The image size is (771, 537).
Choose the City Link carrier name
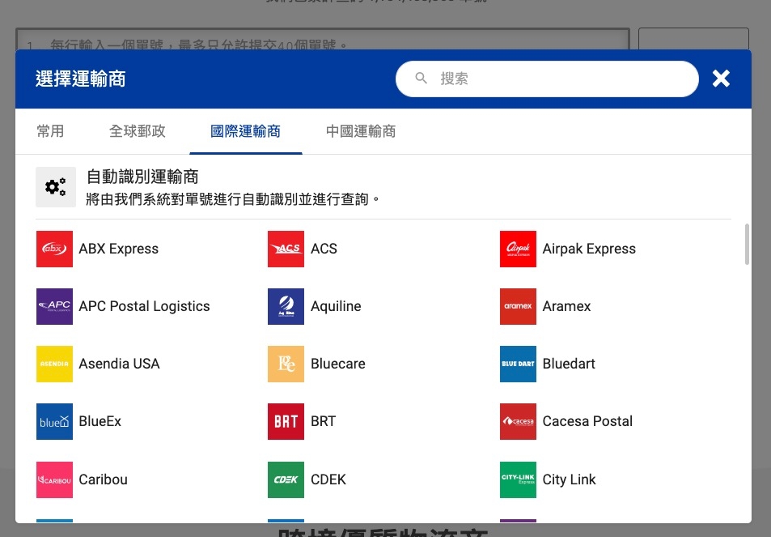pos(569,479)
